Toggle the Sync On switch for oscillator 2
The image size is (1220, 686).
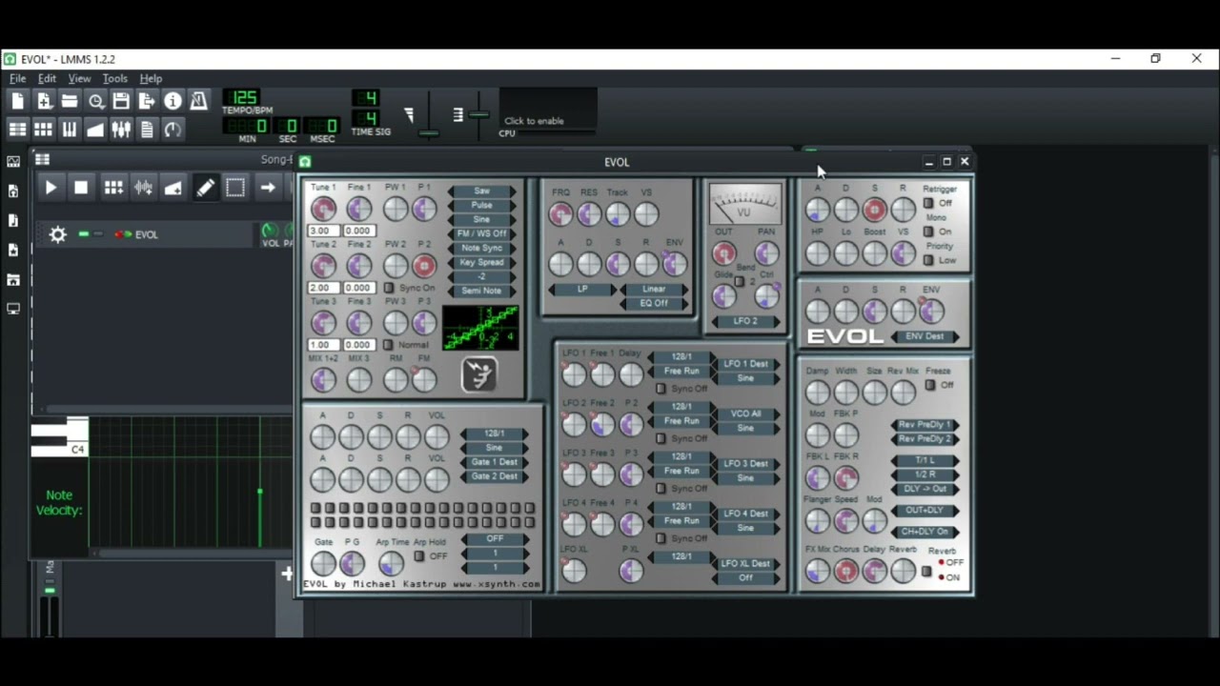pyautogui.click(x=388, y=288)
